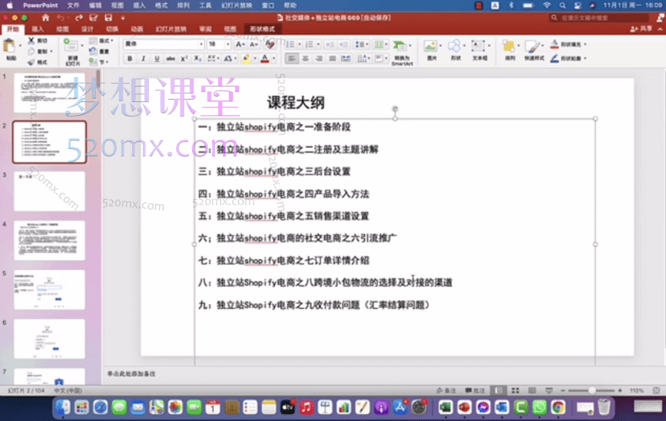666x421 pixels.
Task: Expand the Layout dropdown
Action: click(101, 41)
